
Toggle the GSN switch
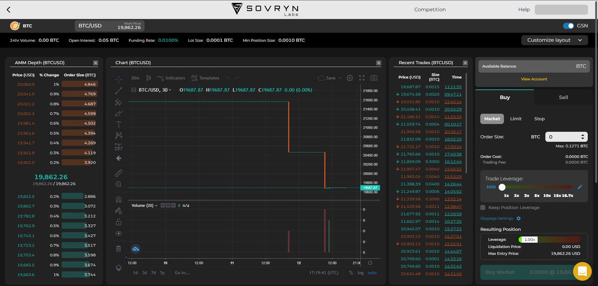pos(568,26)
